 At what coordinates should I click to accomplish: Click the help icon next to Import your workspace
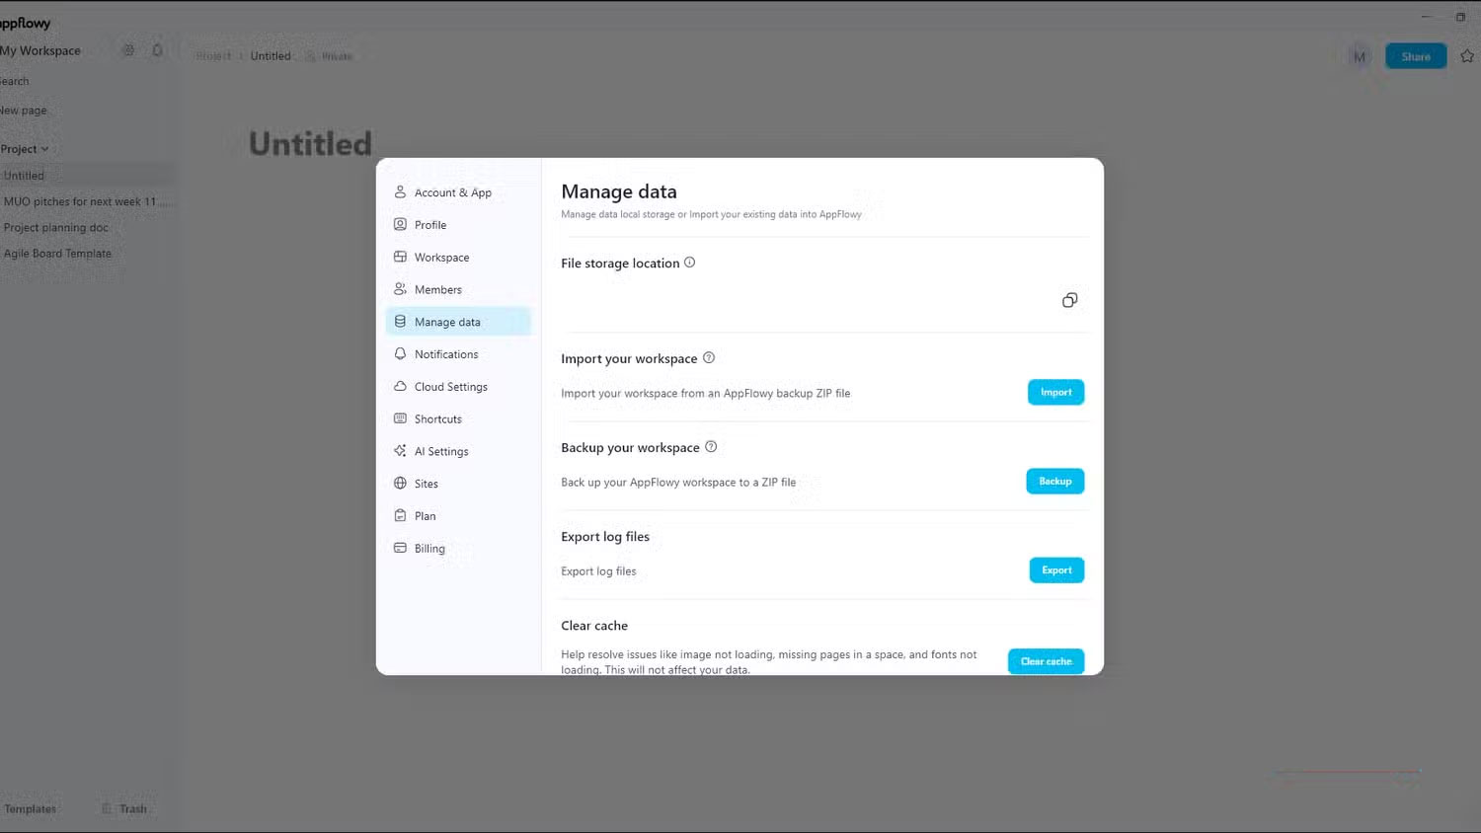point(709,358)
